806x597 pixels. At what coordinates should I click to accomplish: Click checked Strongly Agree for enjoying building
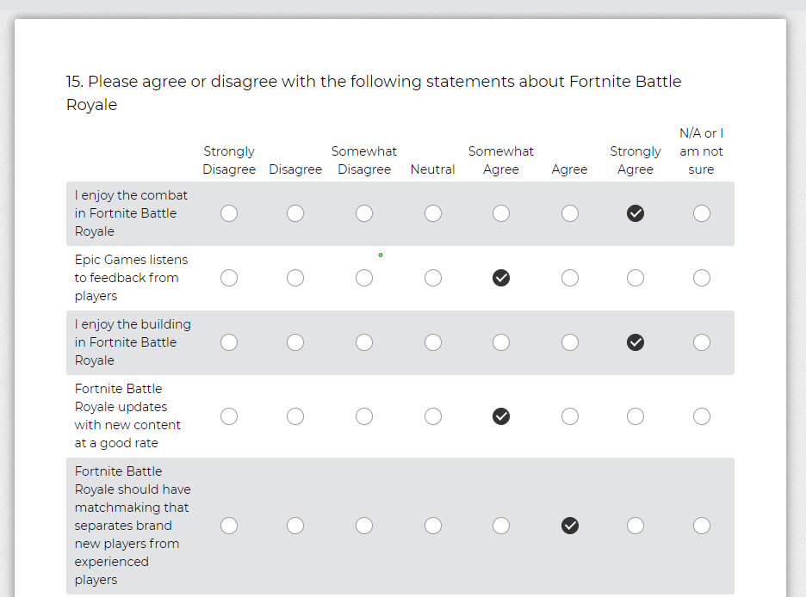(x=635, y=342)
